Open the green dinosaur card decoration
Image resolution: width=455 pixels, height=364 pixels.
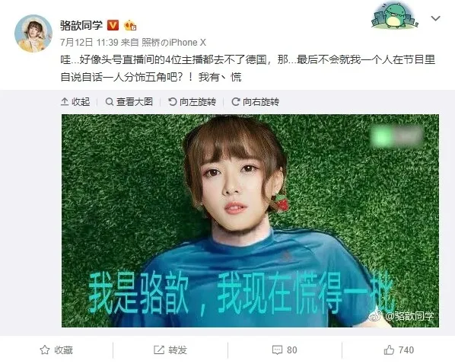tap(395, 16)
